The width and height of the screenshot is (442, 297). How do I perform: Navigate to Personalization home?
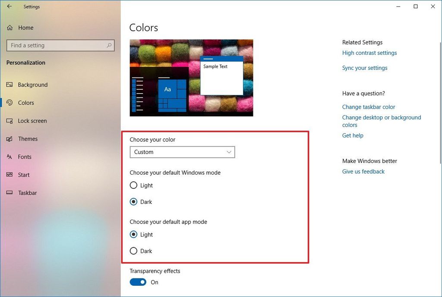(x=25, y=63)
